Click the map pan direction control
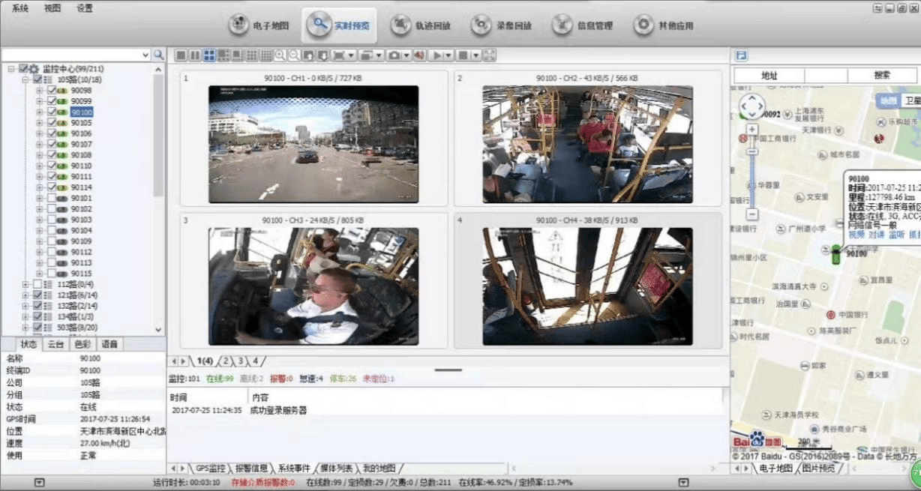 (751, 106)
